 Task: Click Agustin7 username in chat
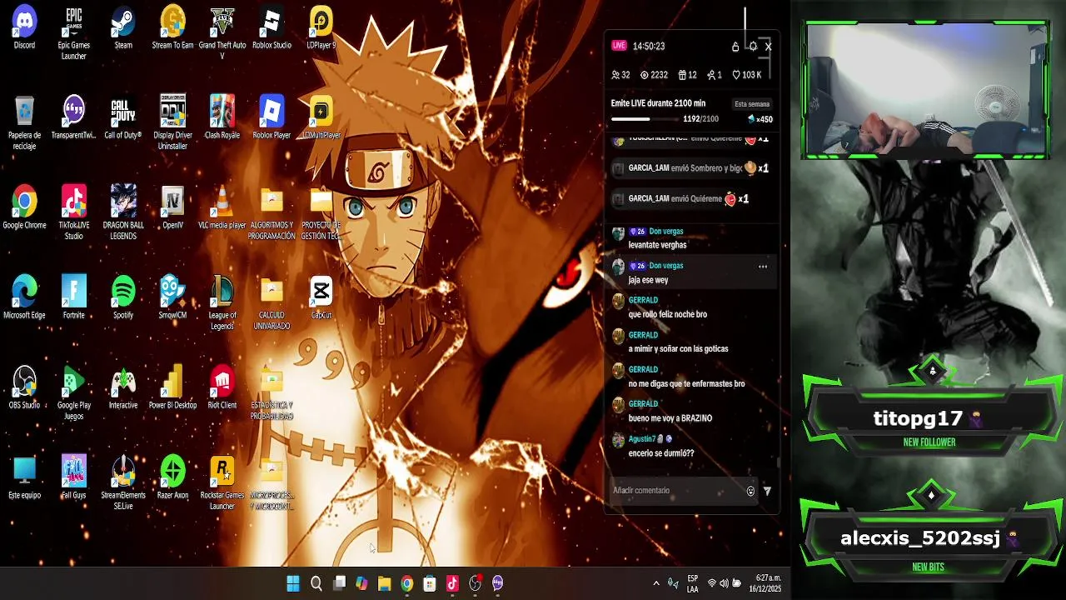[x=642, y=439]
